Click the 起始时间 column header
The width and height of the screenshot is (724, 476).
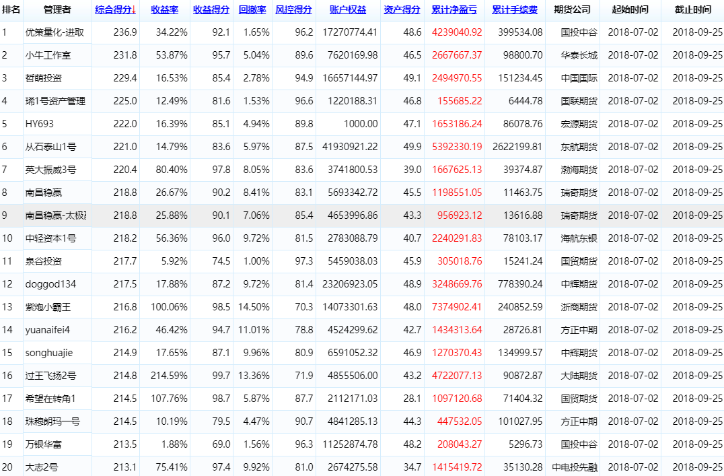tap(630, 9)
